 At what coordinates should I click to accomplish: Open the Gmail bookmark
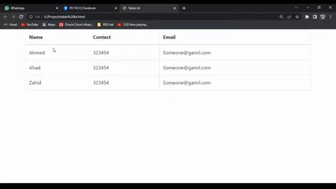point(10,25)
